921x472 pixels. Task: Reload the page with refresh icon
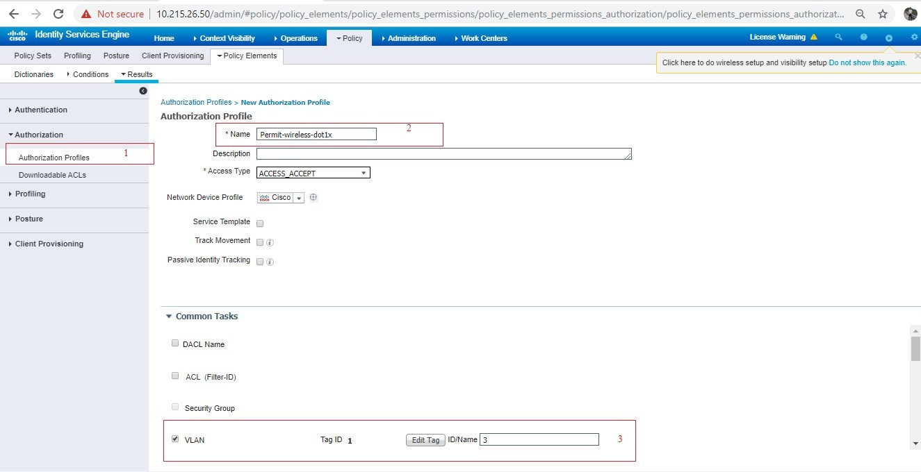(58, 14)
